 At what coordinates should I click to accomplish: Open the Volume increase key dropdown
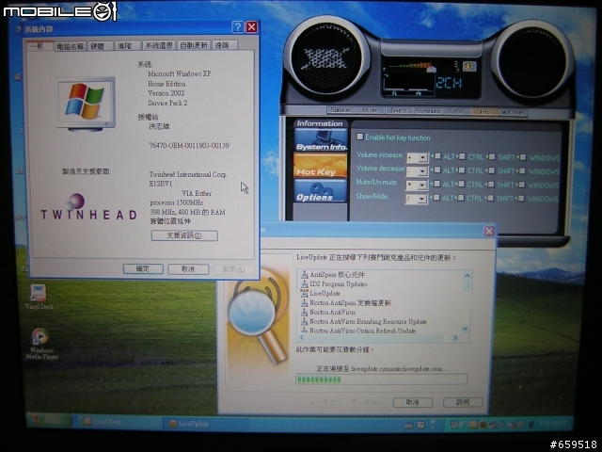coord(422,157)
